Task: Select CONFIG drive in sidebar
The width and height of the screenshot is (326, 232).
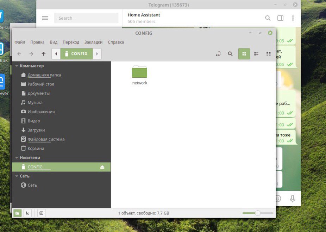Action: [61, 167]
